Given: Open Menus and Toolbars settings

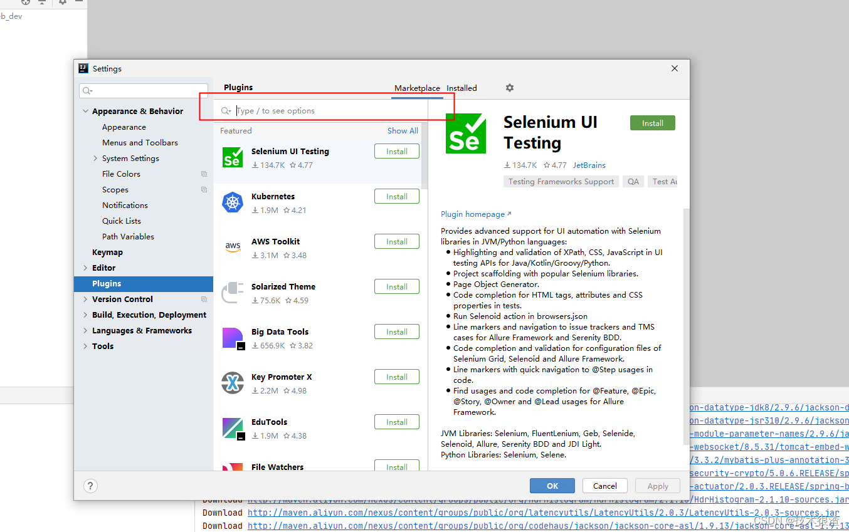Looking at the screenshot, I should 140,143.
